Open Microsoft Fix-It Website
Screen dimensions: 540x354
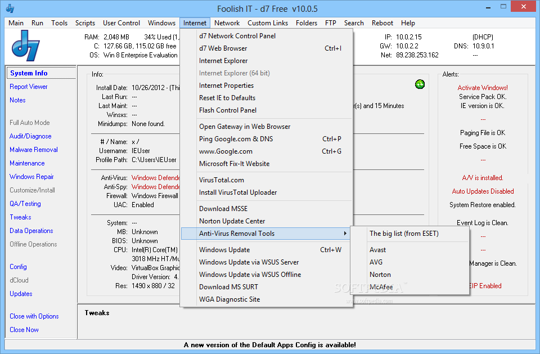coord(267,164)
